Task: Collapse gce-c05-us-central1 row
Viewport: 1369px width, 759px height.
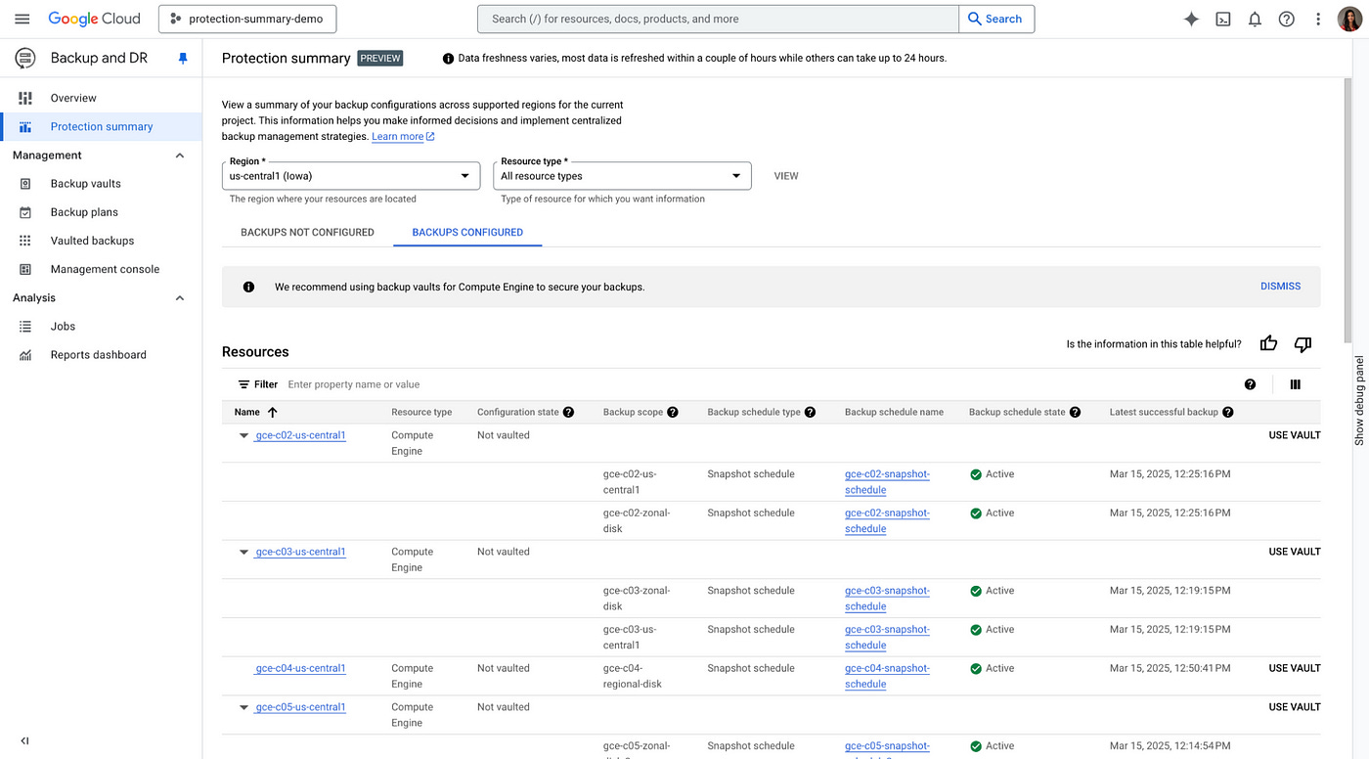Action: point(244,707)
